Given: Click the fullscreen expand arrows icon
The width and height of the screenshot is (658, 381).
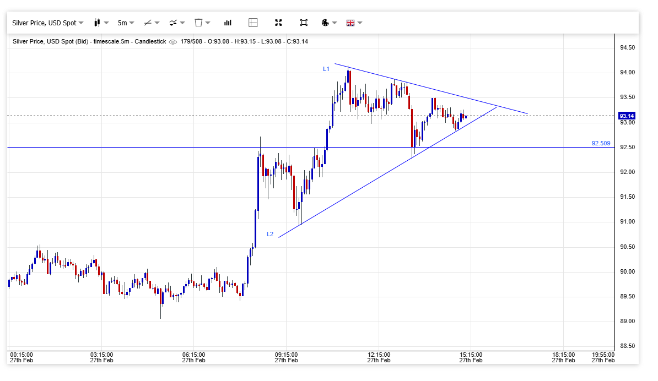Looking at the screenshot, I should (x=278, y=23).
